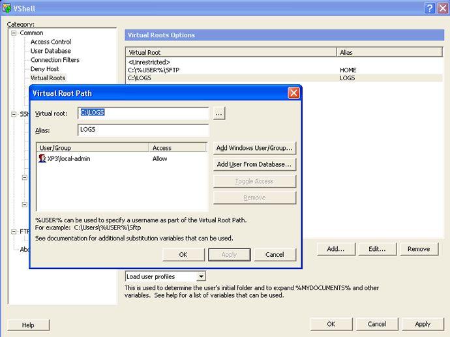Image resolution: width=450 pixels, height=337 pixels.
Task: Click Apply at bottom of VShell window
Action: click(x=423, y=324)
